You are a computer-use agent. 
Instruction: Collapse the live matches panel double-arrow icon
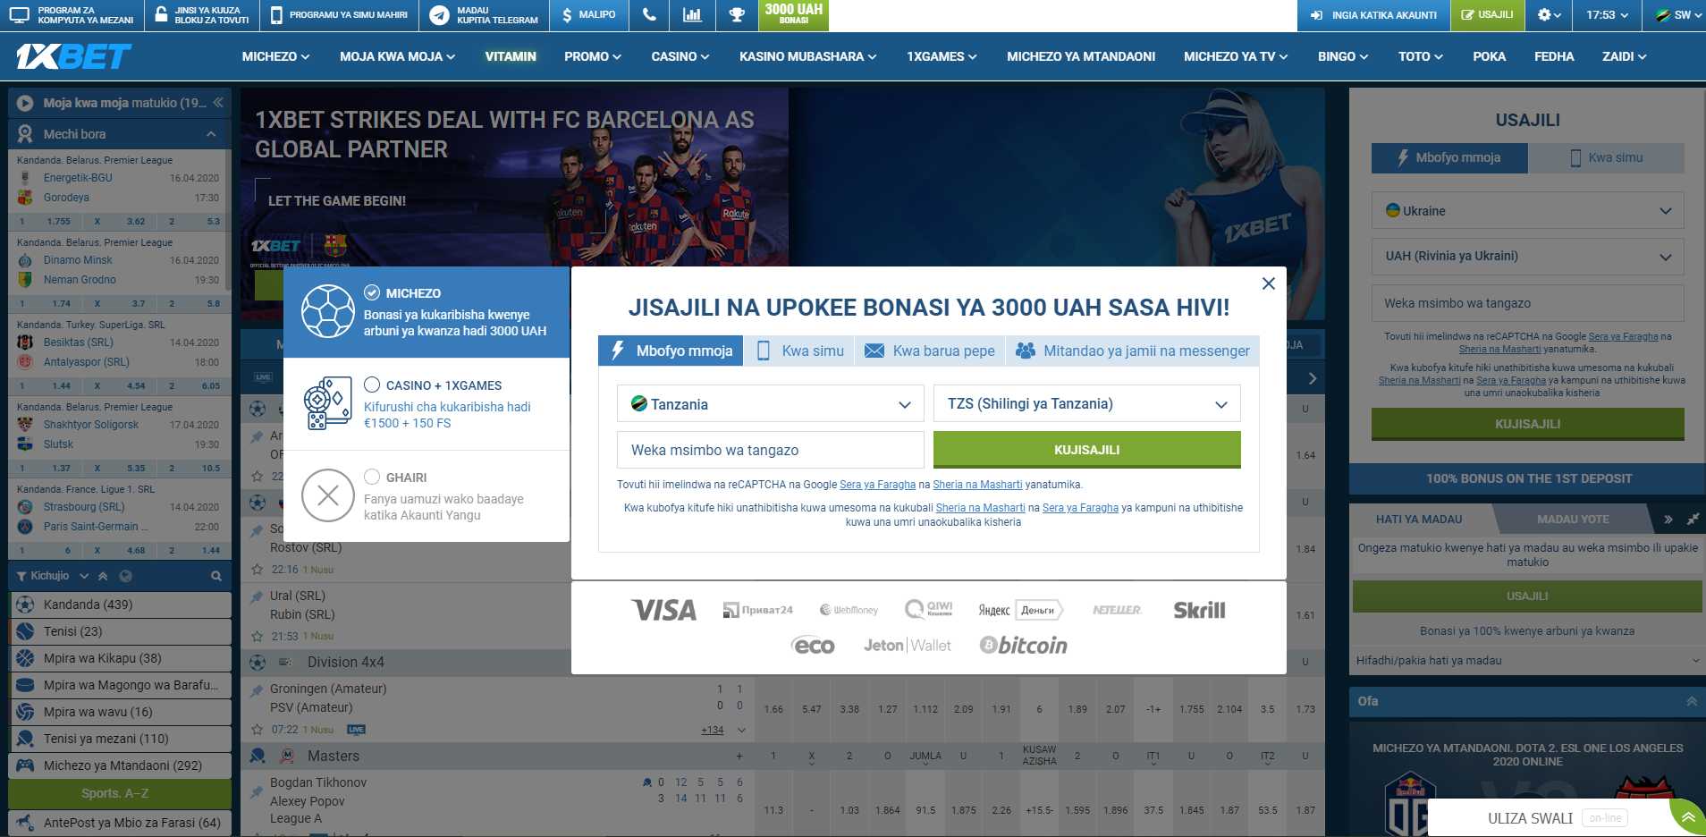[x=217, y=103]
